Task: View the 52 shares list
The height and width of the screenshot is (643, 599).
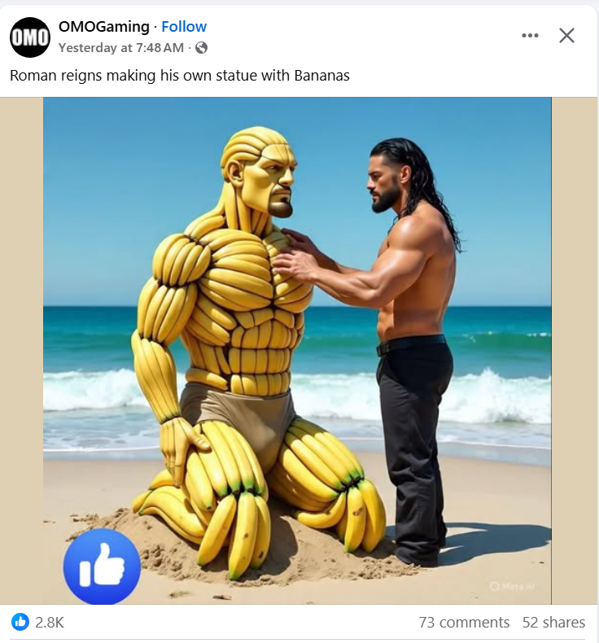Action: click(x=553, y=623)
